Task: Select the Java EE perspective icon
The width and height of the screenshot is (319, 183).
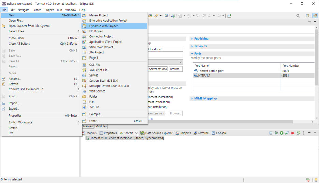Action: (315, 16)
